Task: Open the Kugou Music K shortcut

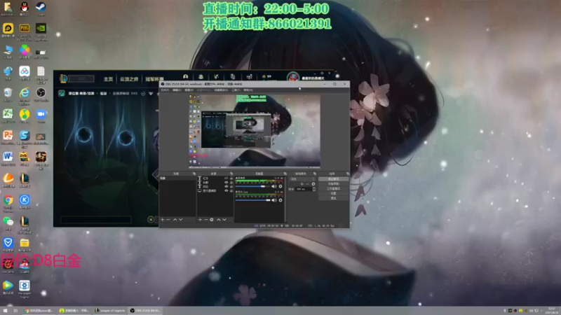Action: [25, 200]
